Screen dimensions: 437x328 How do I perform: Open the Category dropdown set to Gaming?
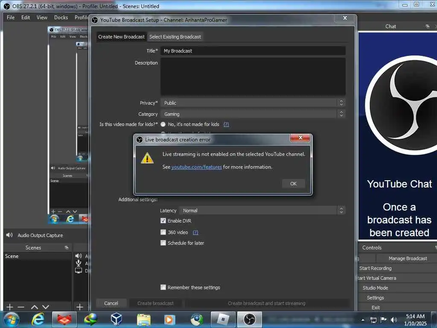click(253, 114)
